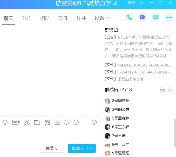Select the avatar of 5号孟森林

point(107,118)
